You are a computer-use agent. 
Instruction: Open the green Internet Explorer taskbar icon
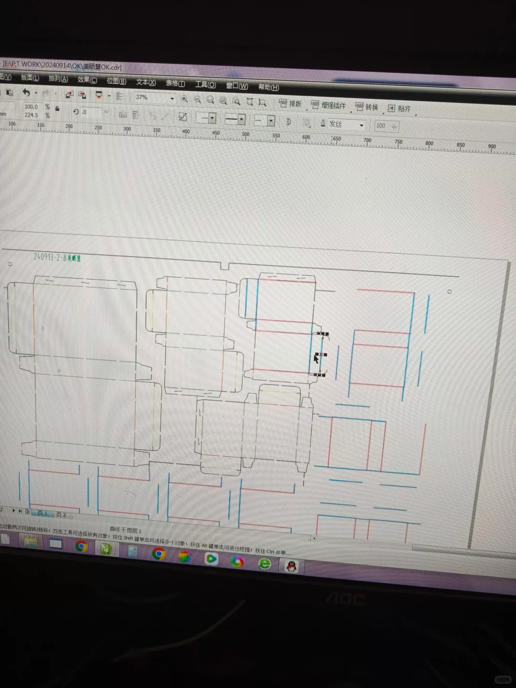pos(264,564)
